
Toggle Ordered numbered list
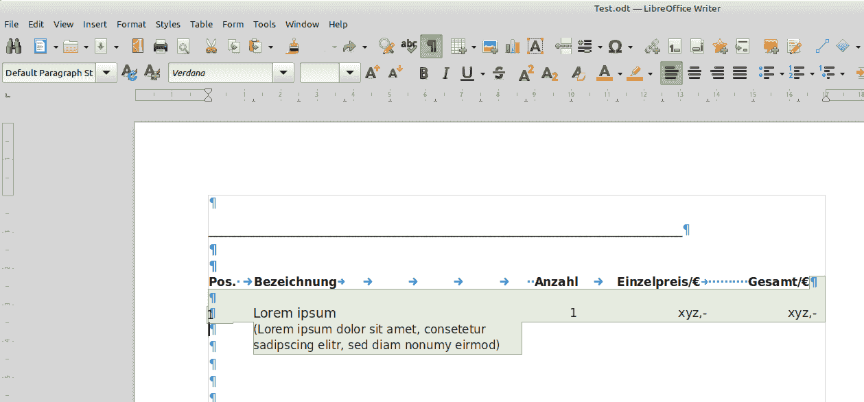click(x=797, y=73)
